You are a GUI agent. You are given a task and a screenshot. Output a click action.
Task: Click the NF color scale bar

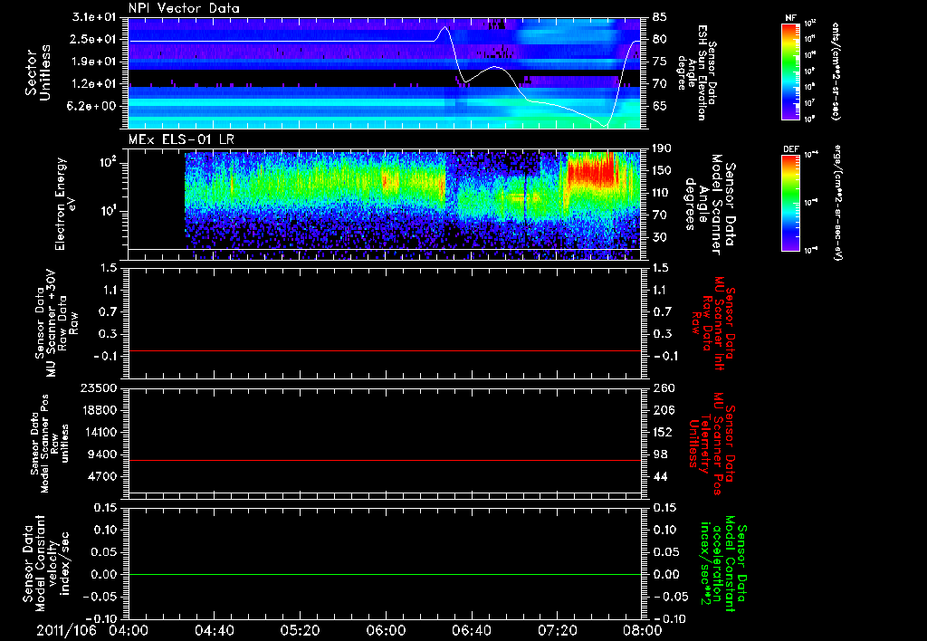pos(790,71)
